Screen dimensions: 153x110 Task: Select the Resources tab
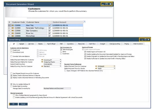(81, 44)
